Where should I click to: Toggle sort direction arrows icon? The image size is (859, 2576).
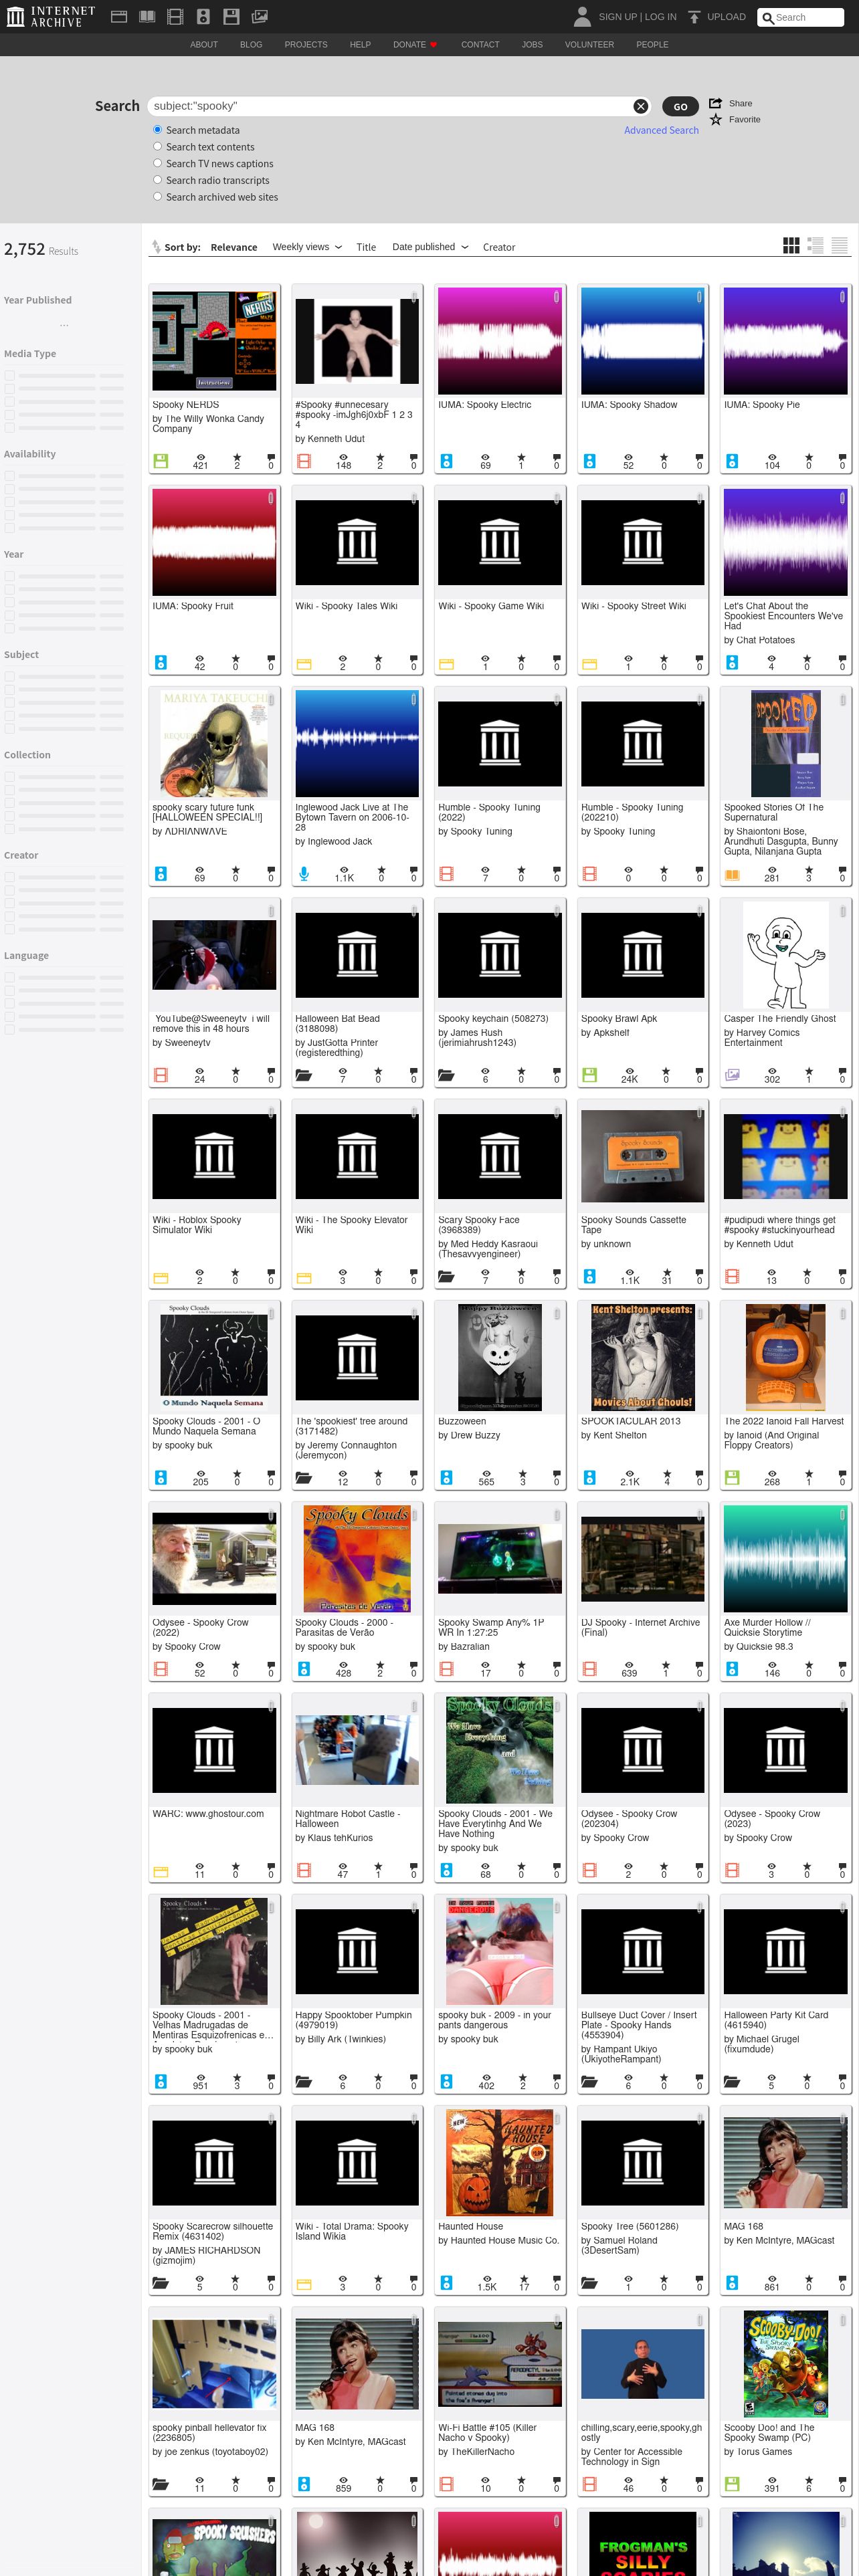[156, 247]
